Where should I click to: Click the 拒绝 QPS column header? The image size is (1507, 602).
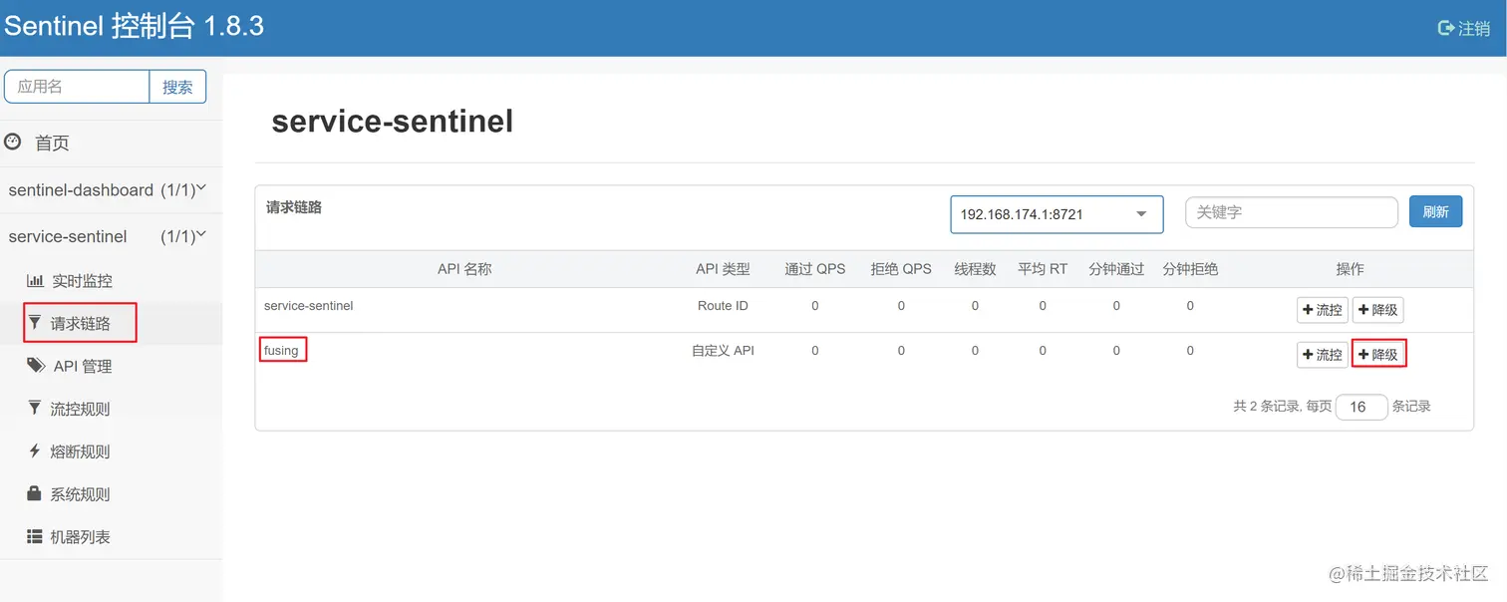tap(901, 269)
